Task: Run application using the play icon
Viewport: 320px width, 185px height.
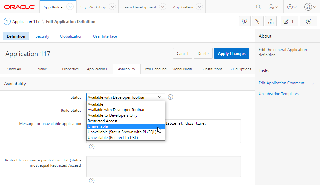Action: tap(308, 21)
